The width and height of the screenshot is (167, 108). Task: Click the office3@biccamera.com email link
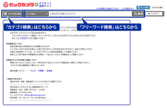coord(35,95)
